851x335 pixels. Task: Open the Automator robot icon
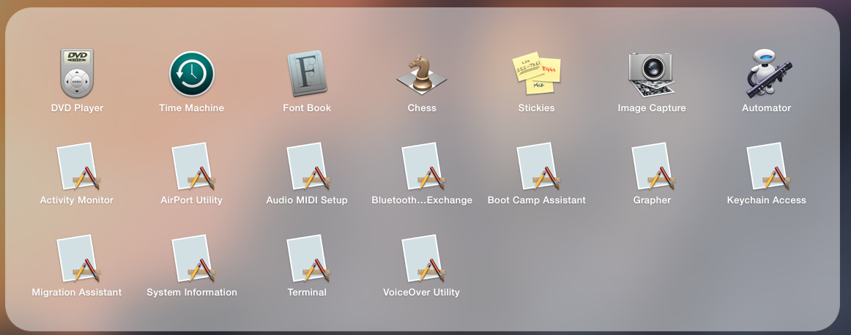[x=768, y=73]
